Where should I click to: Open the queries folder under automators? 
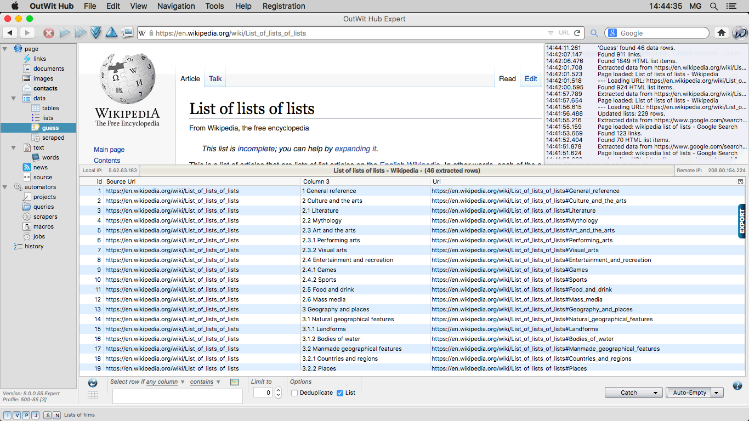(38, 207)
